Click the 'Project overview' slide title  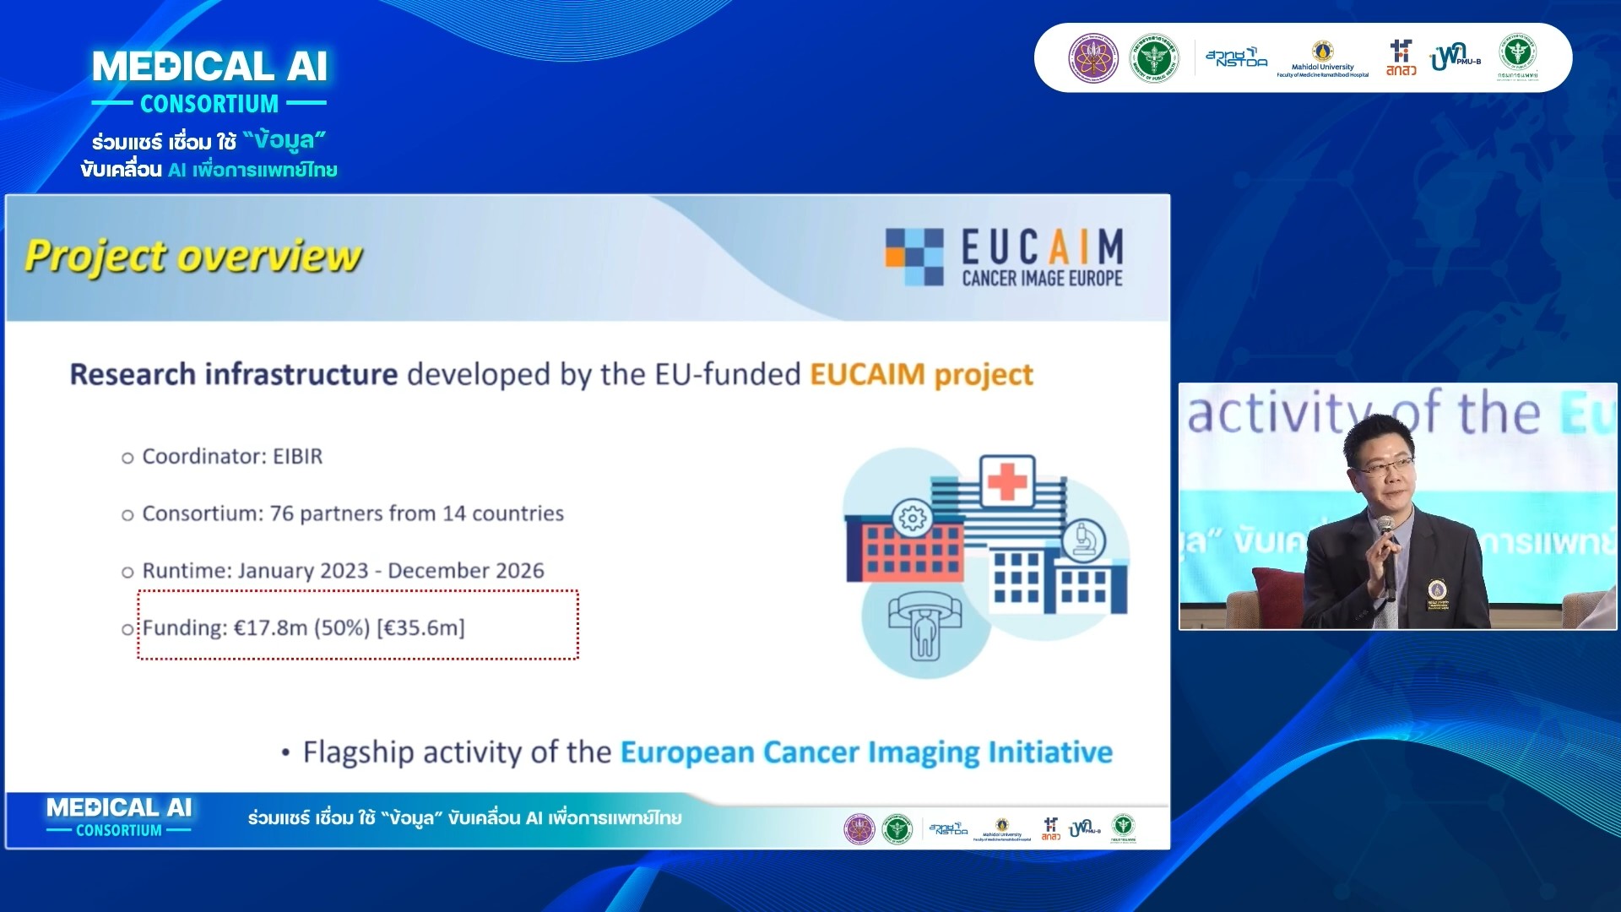tap(192, 256)
